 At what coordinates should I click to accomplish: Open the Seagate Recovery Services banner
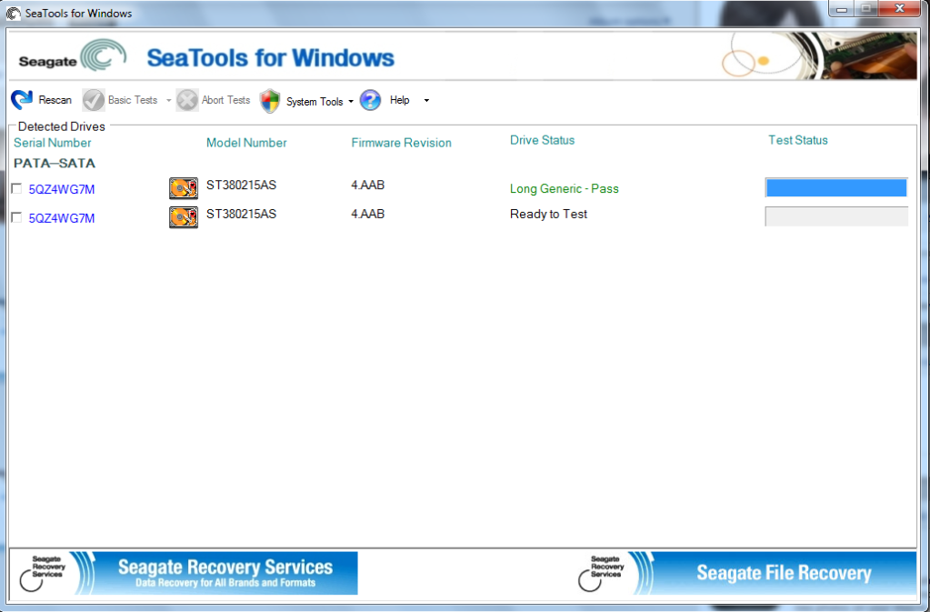[184, 573]
